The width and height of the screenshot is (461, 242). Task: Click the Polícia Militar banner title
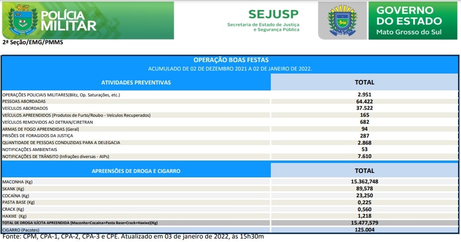[x=68, y=21]
